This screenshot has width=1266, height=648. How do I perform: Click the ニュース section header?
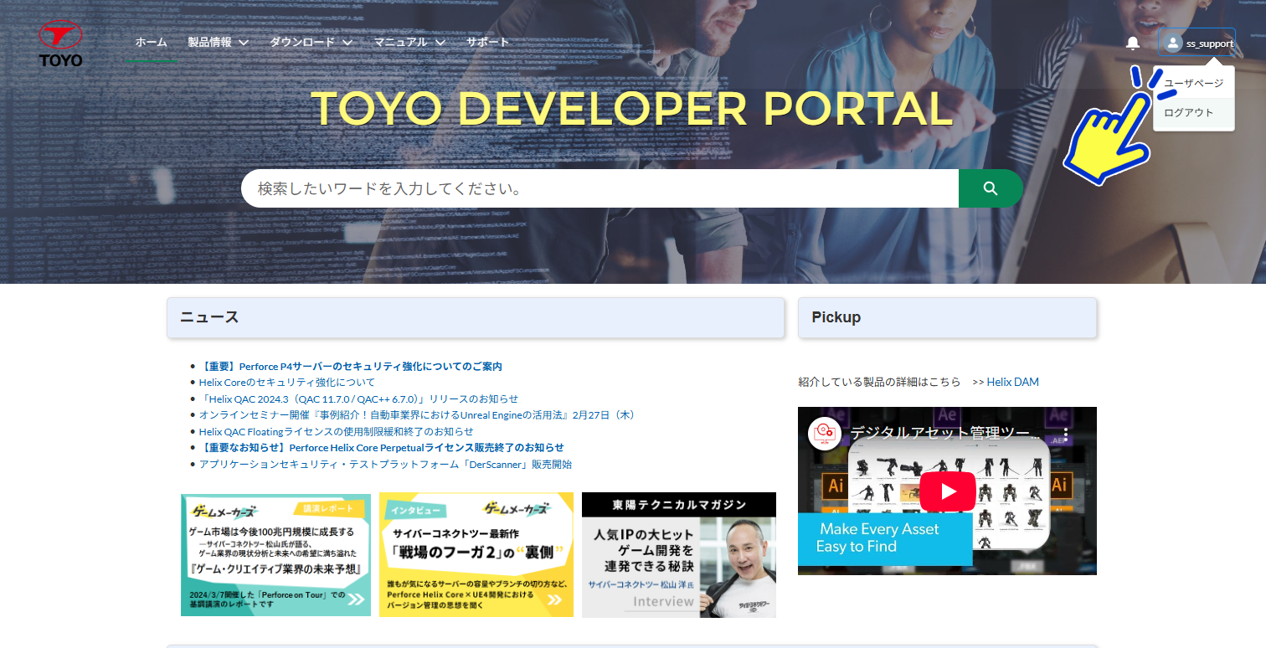click(476, 318)
